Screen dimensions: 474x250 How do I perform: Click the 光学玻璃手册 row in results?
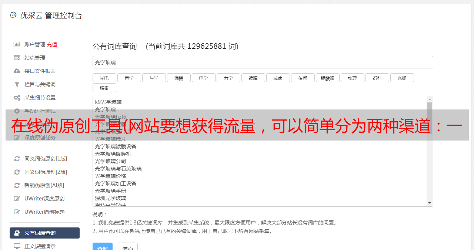pos(110,191)
